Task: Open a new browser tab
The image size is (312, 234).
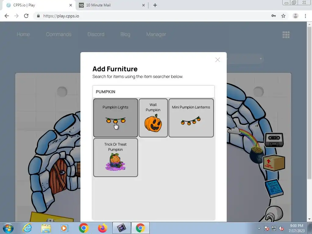Action: pyautogui.click(x=155, y=5)
